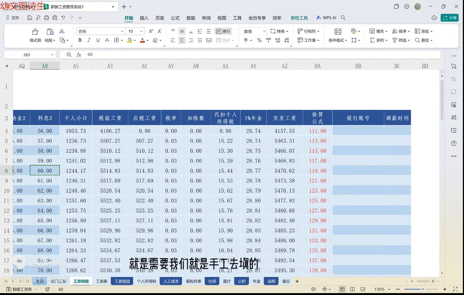Viewport: 464px width, 295px height.
Task: Click the Format Painter brush icon
Action: point(35,32)
